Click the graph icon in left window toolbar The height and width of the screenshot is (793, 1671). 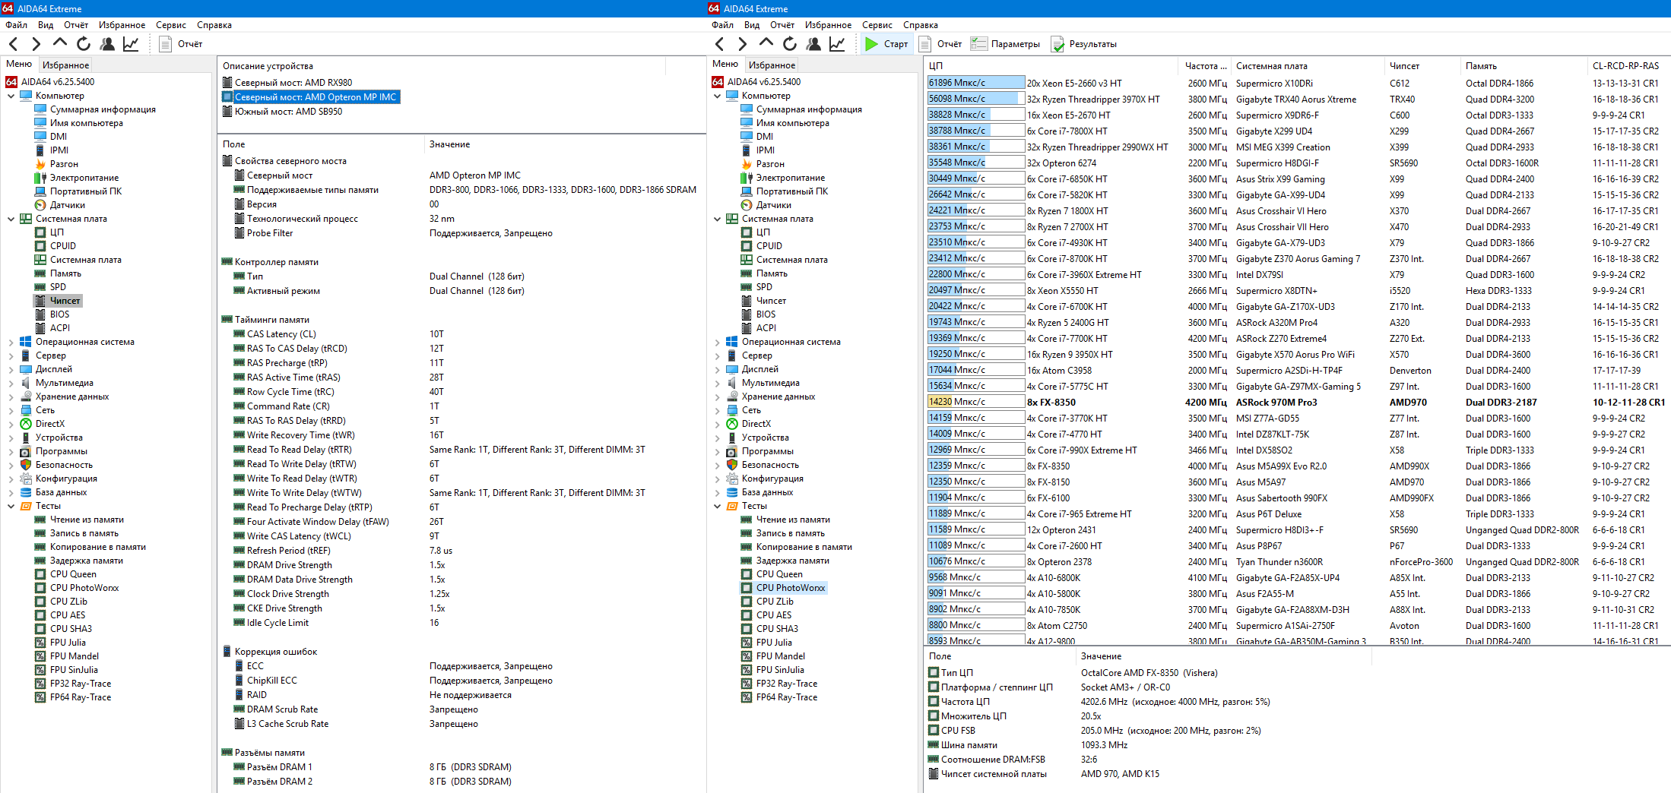131,44
